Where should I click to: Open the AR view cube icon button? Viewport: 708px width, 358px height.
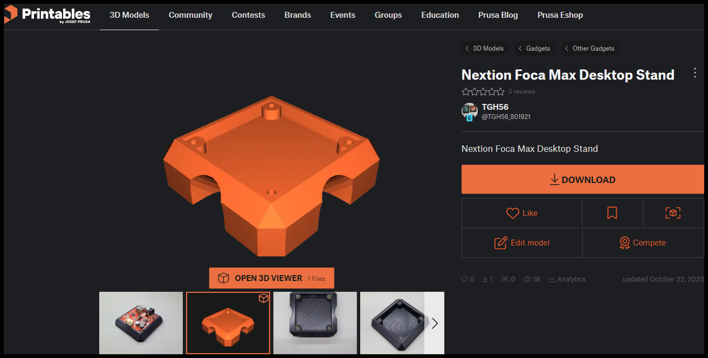(x=673, y=213)
